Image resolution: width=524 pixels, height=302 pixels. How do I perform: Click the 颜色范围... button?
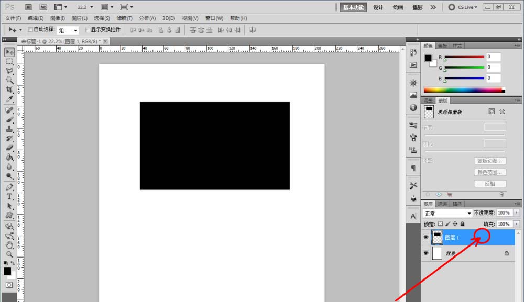pos(490,172)
